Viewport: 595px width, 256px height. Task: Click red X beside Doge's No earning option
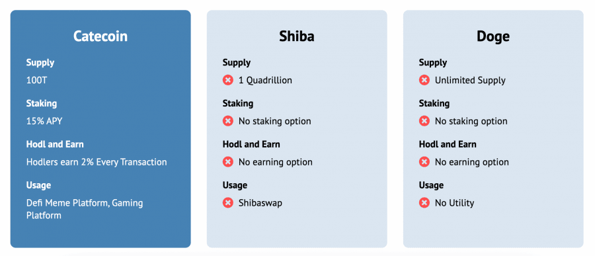(424, 162)
